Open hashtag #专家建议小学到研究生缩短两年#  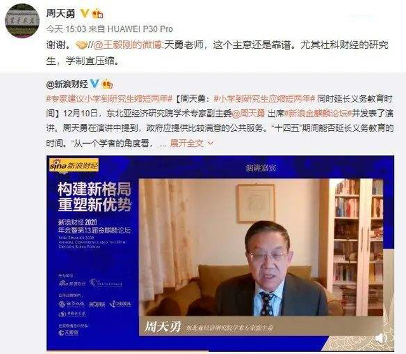[109, 99]
